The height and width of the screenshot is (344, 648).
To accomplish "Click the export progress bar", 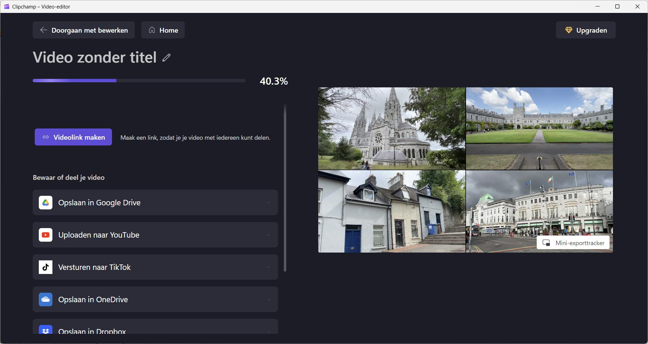I will click(x=139, y=81).
